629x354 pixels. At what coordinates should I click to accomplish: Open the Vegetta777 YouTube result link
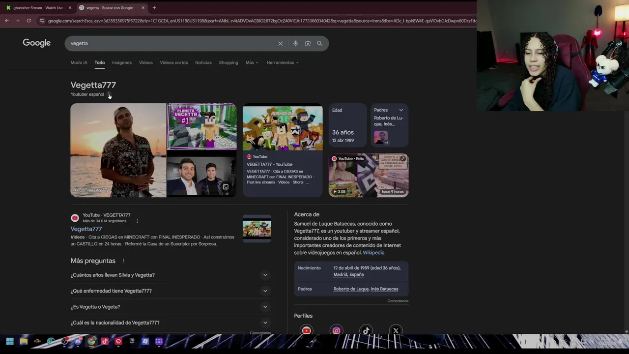pyautogui.click(x=86, y=229)
